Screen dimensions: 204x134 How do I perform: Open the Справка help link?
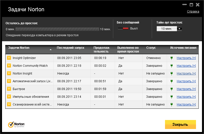tap(193, 11)
